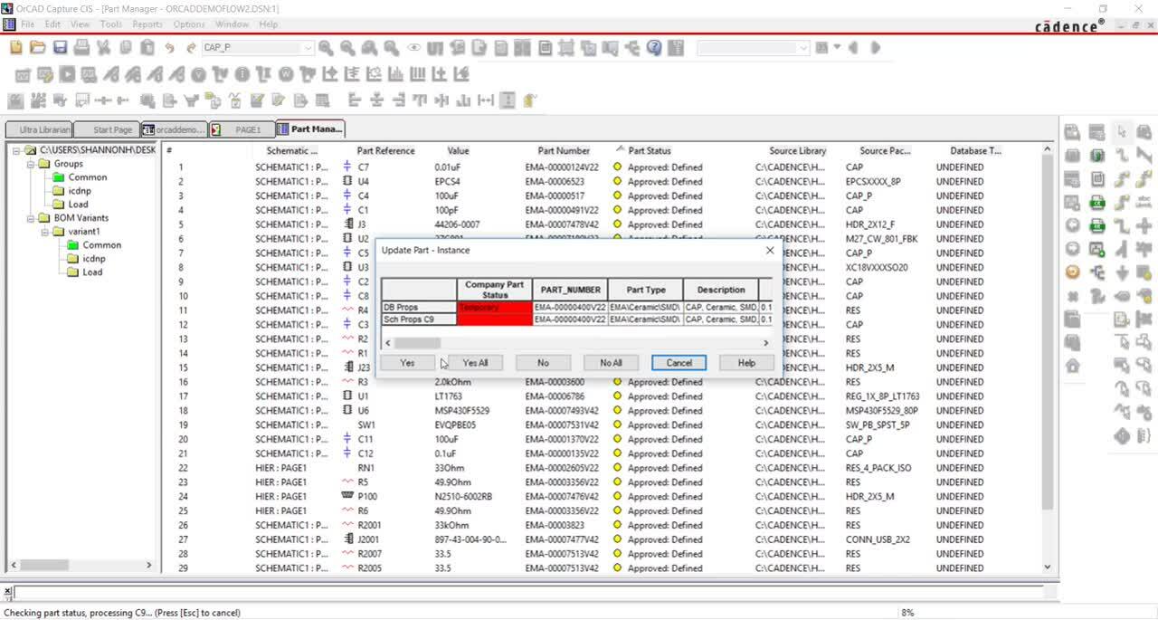This screenshot has width=1158, height=620.
Task: Sort by the Part Status column header
Action: 650,151
